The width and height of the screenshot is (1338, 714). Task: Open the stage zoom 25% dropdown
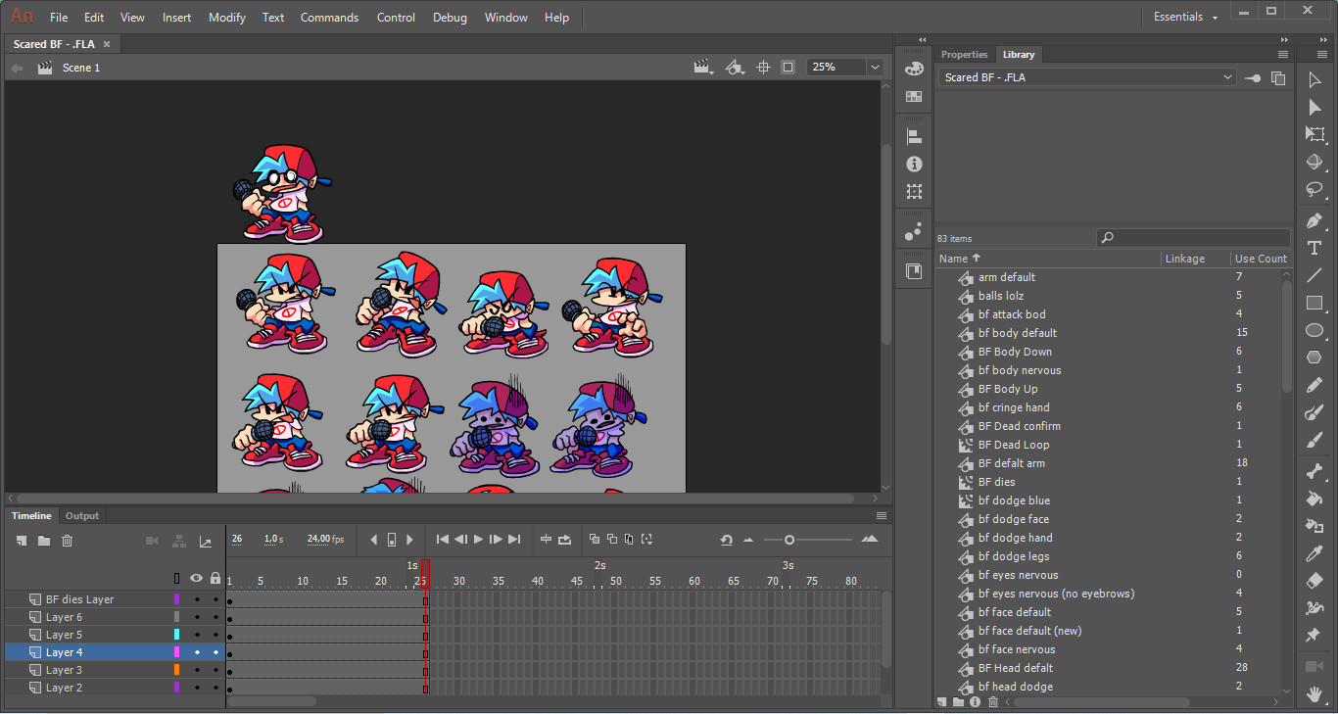(x=874, y=68)
